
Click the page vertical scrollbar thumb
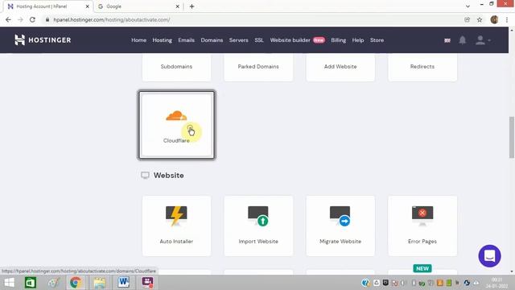click(x=512, y=137)
